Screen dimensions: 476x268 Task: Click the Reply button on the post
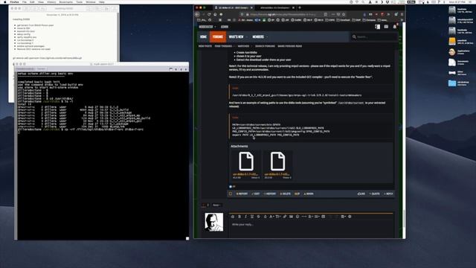pos(388,194)
